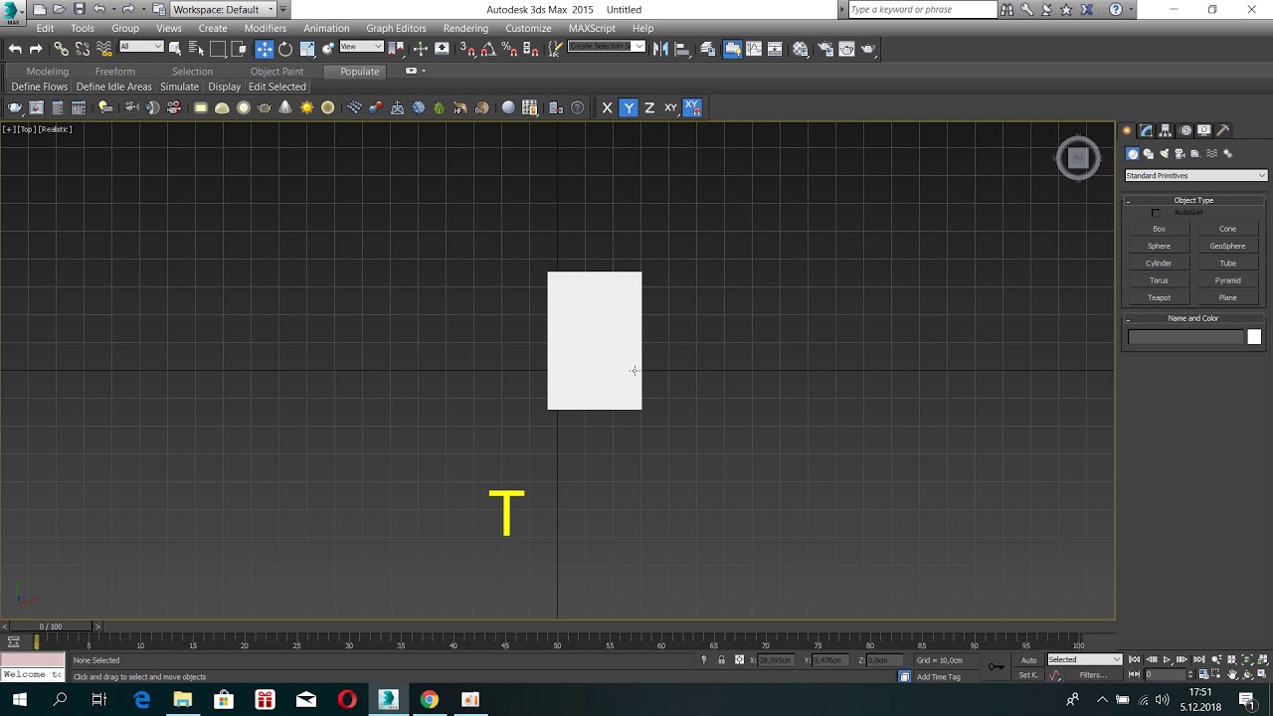Click the Simulate button
Viewport: 1273px width, 716px height.
coord(179,88)
